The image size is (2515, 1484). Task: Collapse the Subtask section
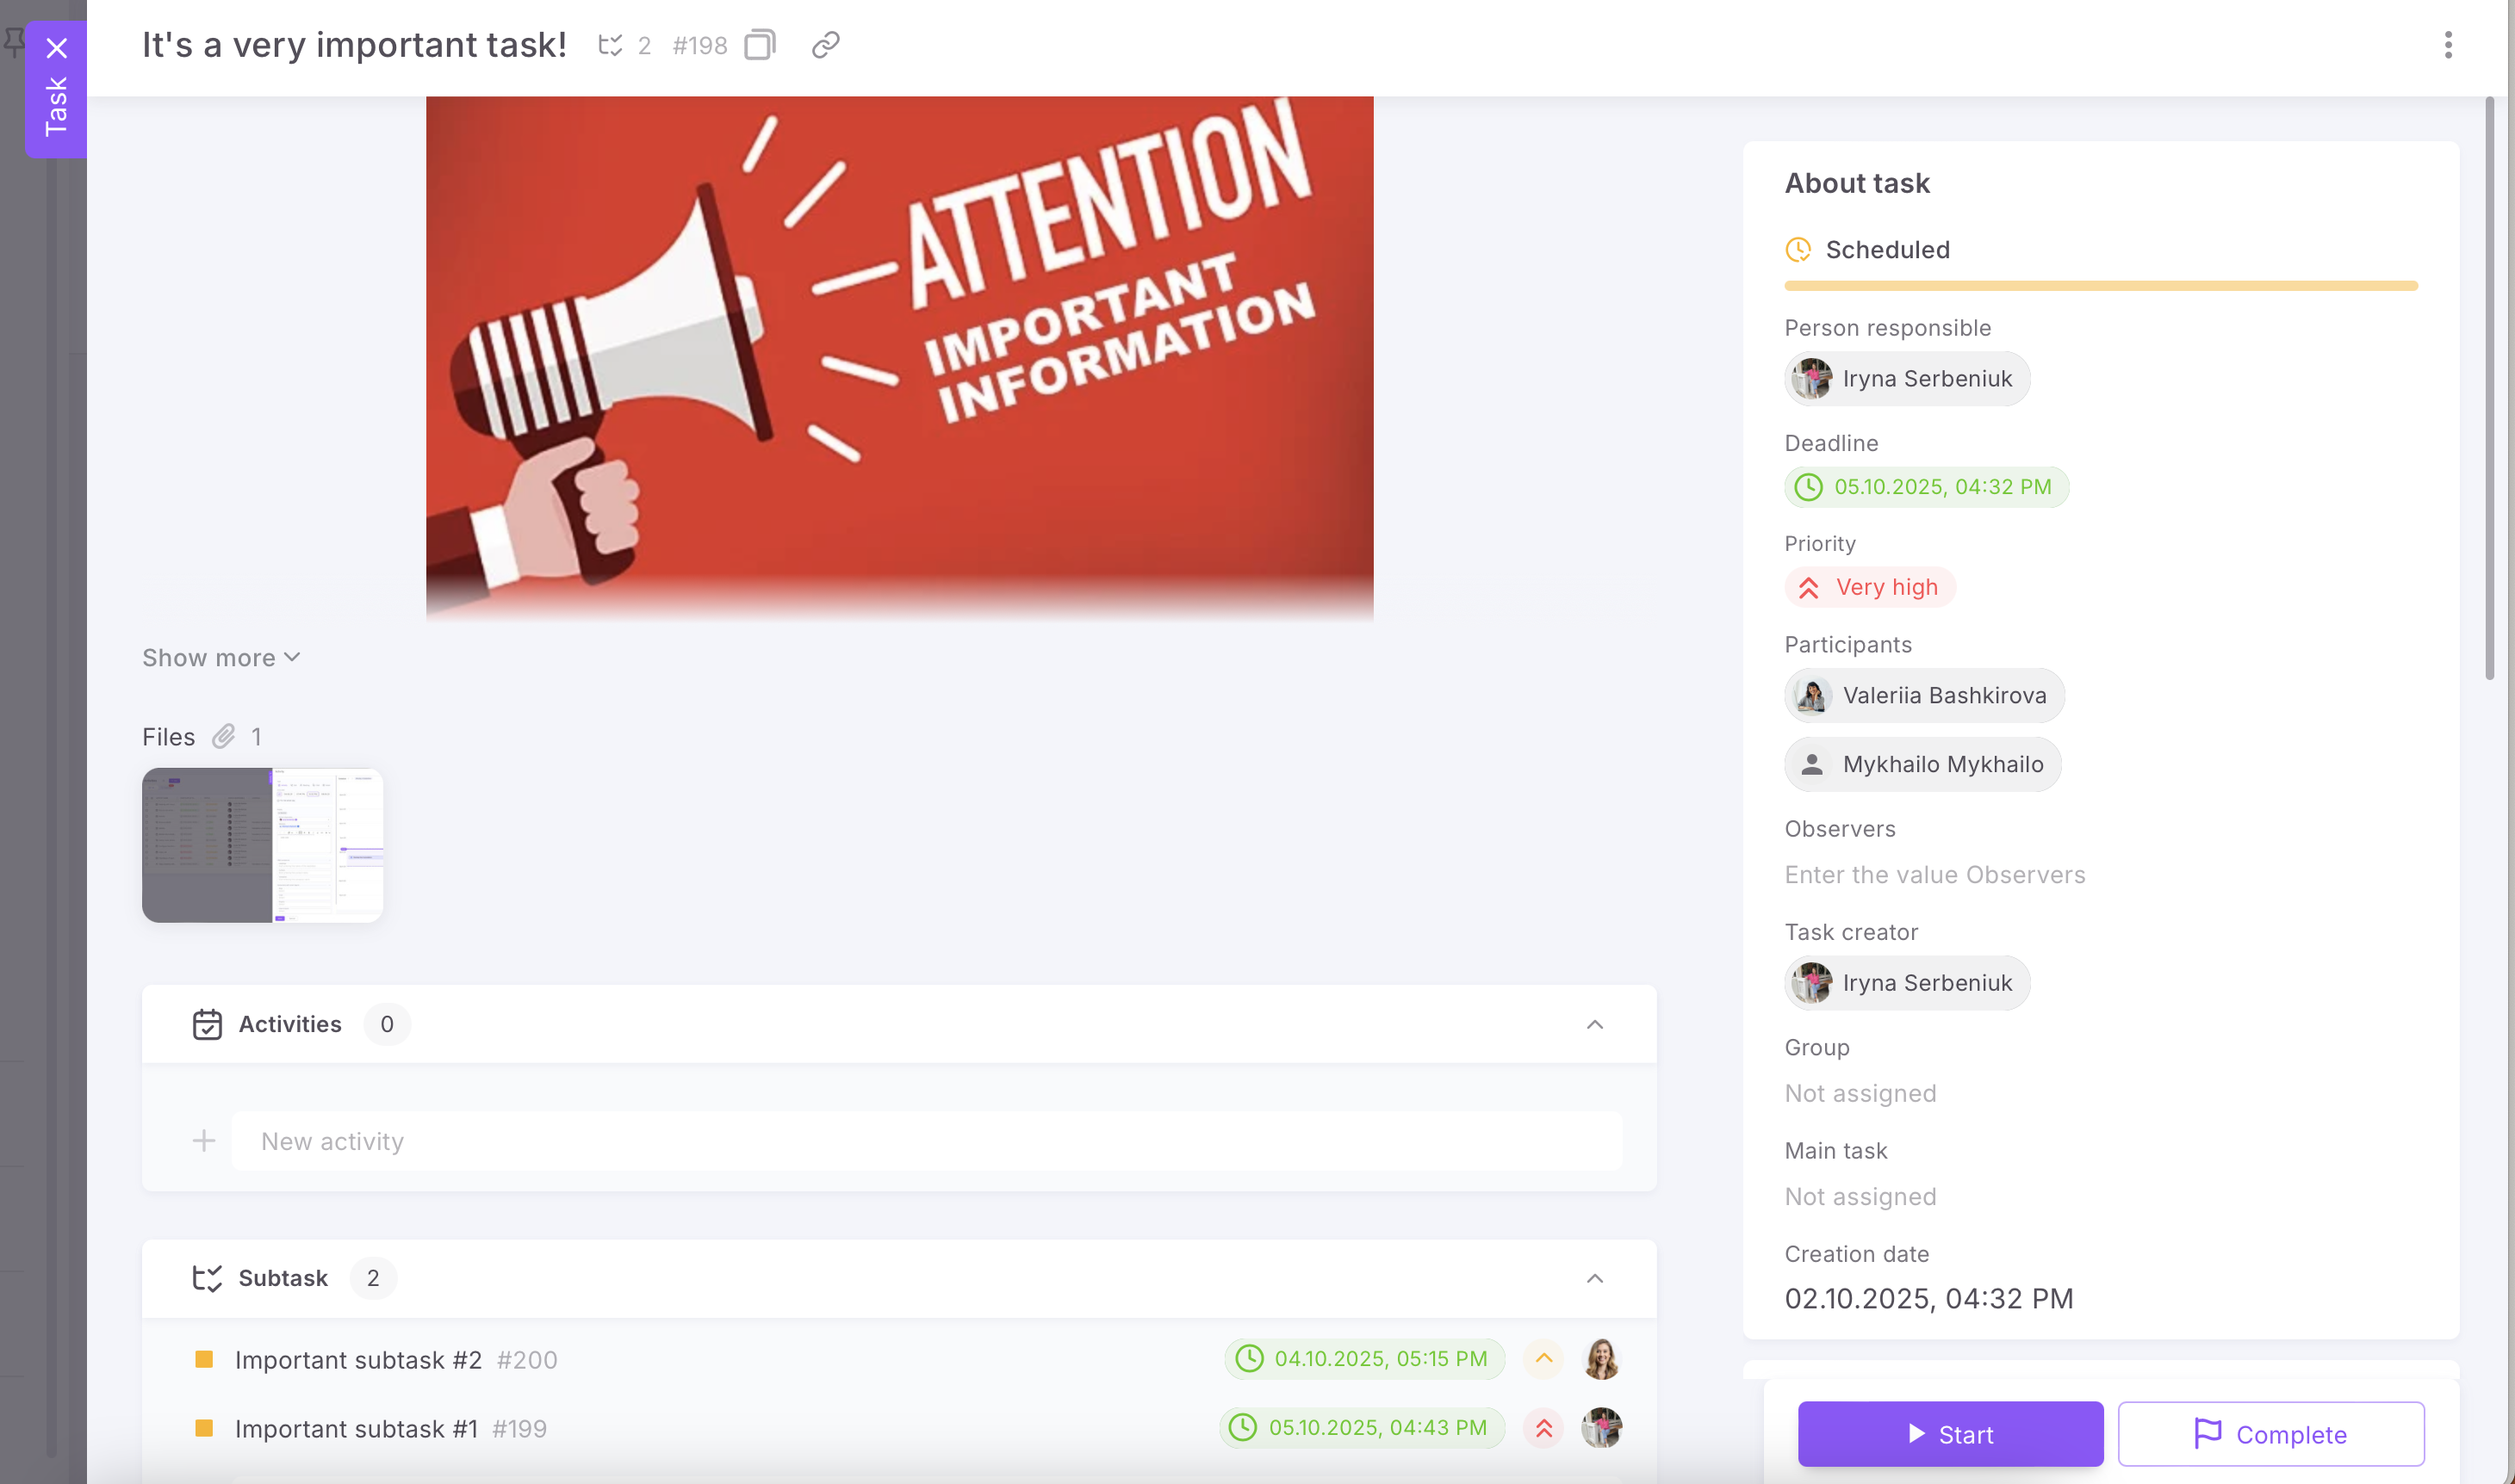click(x=1594, y=1278)
